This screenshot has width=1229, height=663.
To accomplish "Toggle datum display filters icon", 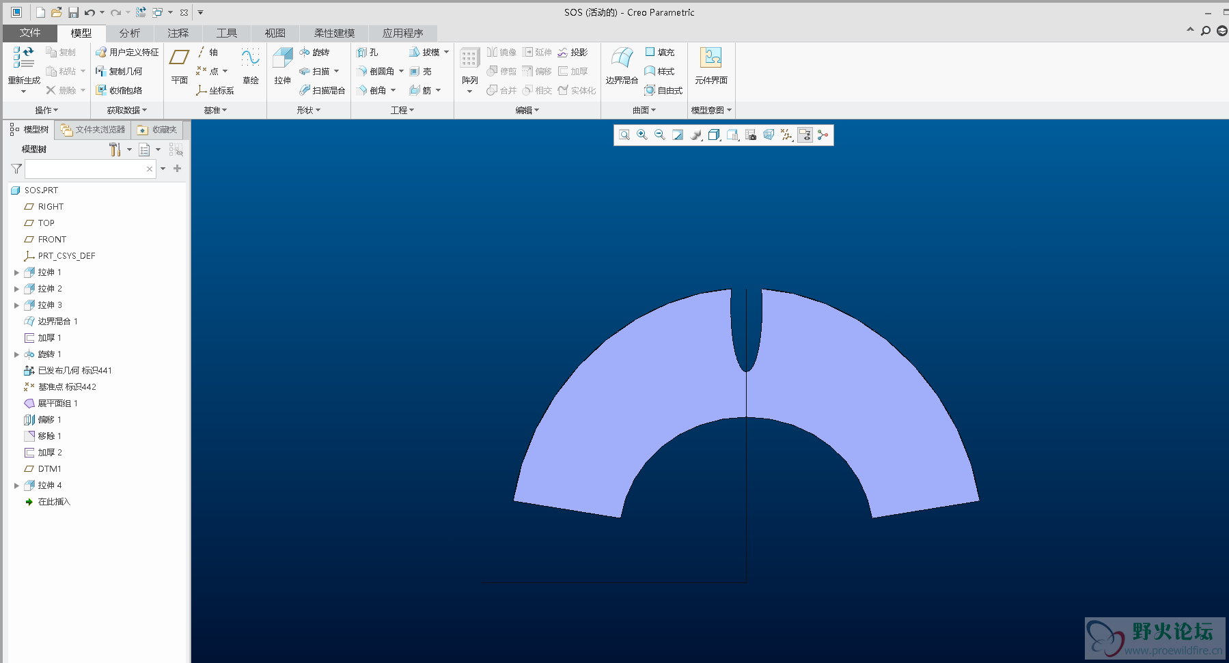I will 787,135.
